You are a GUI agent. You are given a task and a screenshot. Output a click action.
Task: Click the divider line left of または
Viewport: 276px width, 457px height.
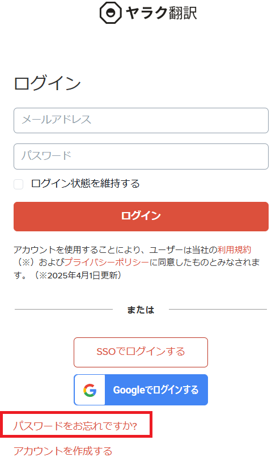pyautogui.click(x=63, y=309)
